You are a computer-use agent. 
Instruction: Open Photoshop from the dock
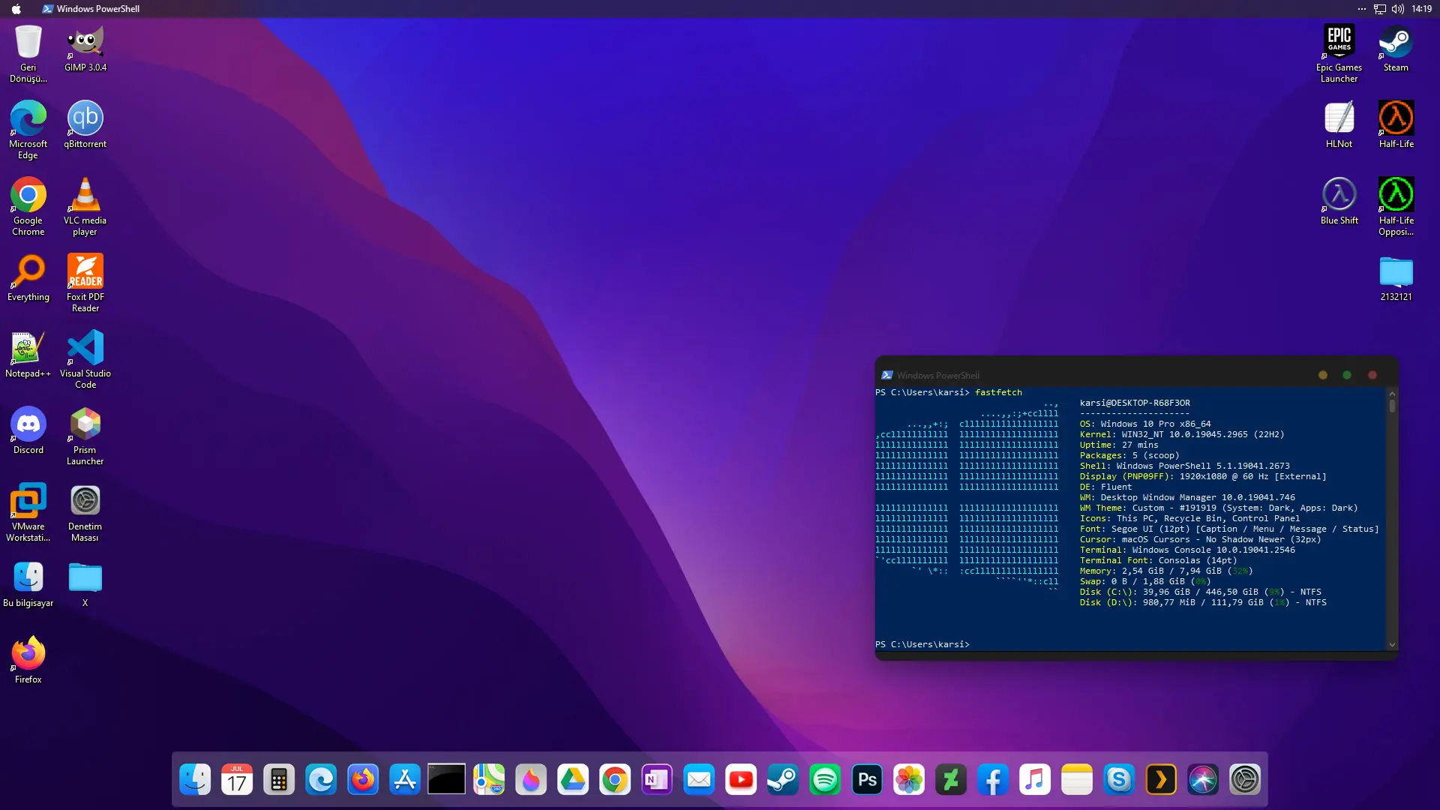[x=867, y=780]
